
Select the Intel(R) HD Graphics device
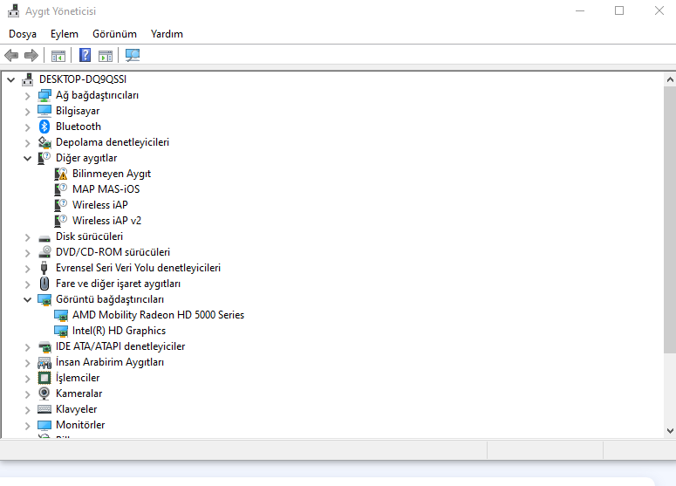click(x=119, y=331)
